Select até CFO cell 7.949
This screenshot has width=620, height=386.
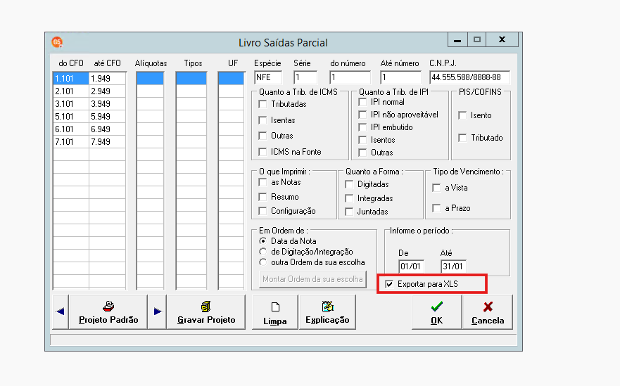[x=107, y=141]
